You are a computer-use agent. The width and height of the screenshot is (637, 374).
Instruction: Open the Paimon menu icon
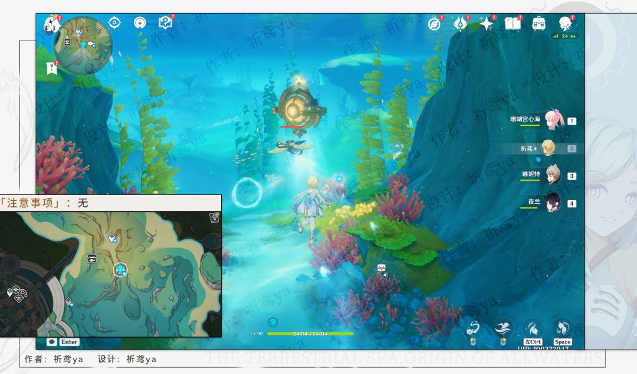tap(52, 24)
